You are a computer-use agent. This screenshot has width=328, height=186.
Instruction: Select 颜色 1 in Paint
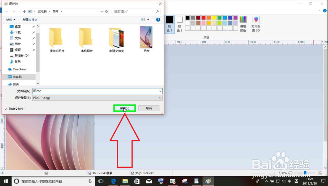170,24
